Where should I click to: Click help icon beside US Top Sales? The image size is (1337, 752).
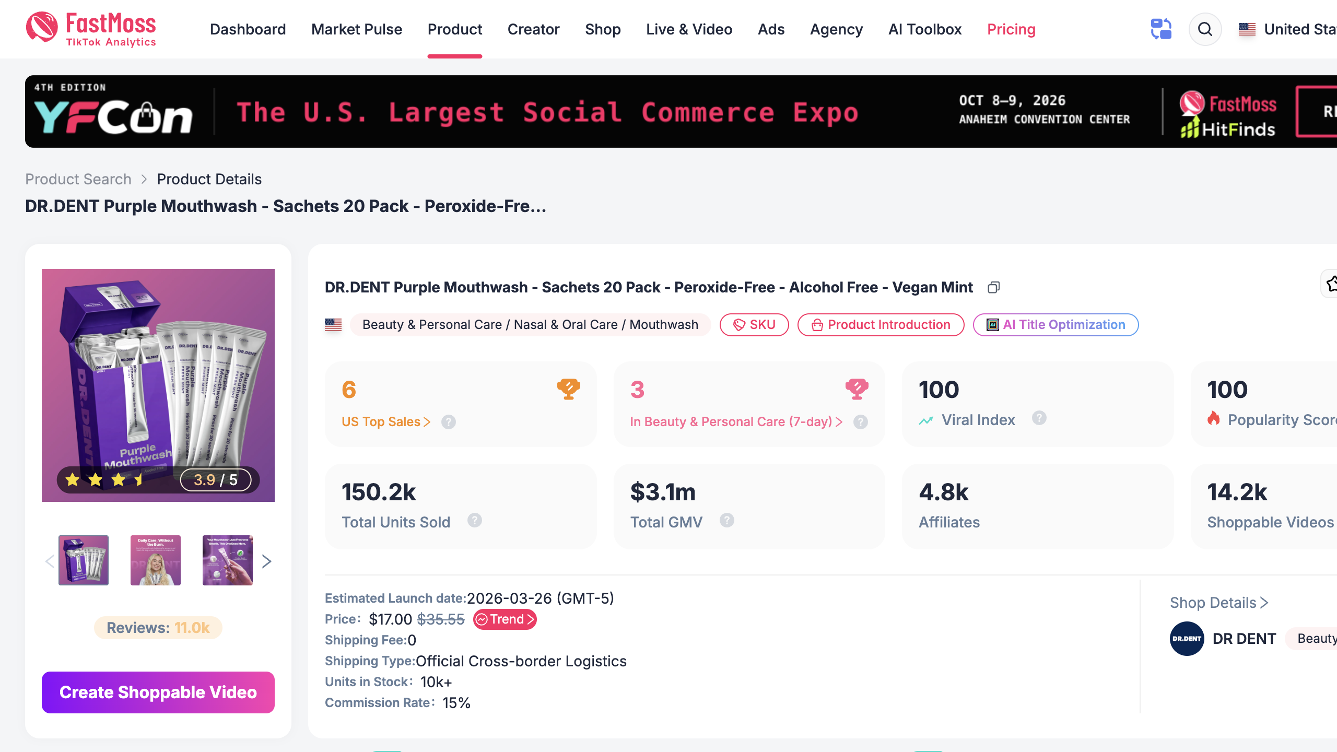pyautogui.click(x=448, y=422)
